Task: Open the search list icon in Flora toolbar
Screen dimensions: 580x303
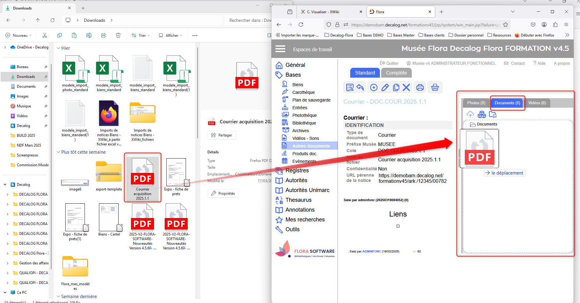Action: tap(350, 87)
